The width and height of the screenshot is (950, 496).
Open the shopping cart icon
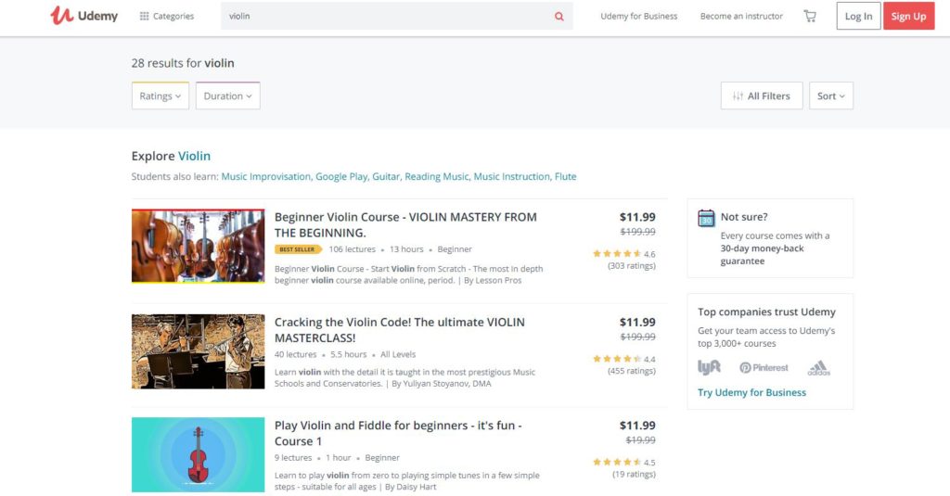(809, 17)
